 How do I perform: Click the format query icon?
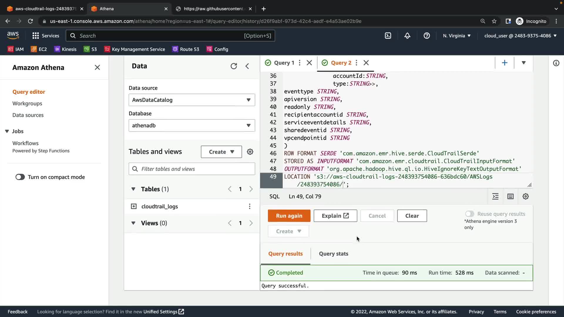pyautogui.click(x=495, y=196)
